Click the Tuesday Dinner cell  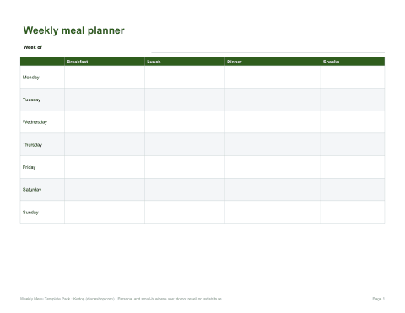[x=273, y=100]
